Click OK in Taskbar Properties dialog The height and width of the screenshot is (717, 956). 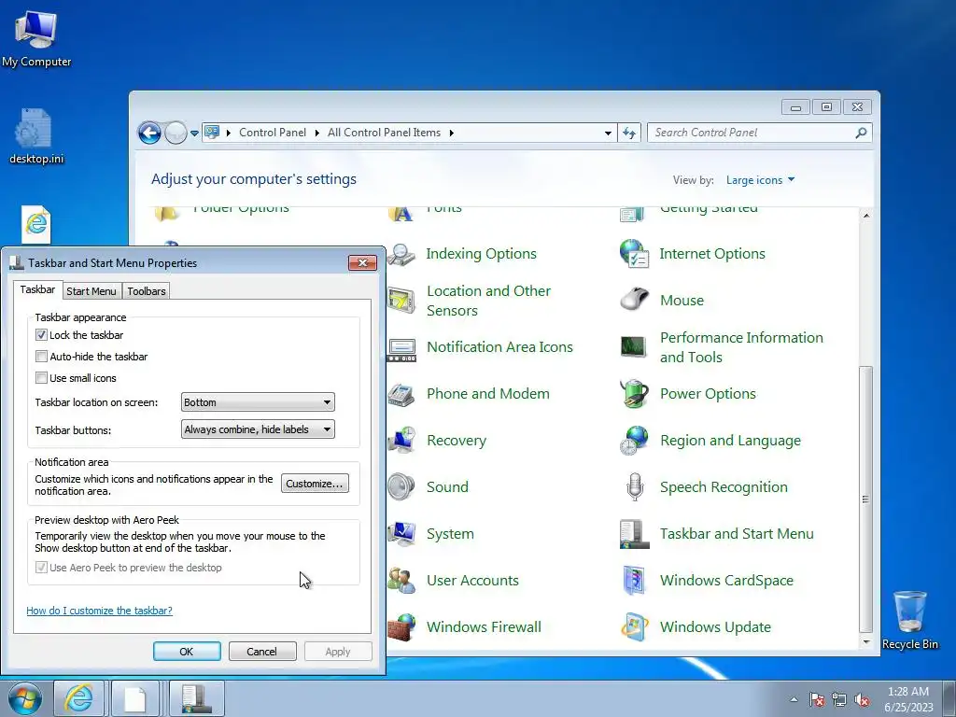(x=187, y=651)
